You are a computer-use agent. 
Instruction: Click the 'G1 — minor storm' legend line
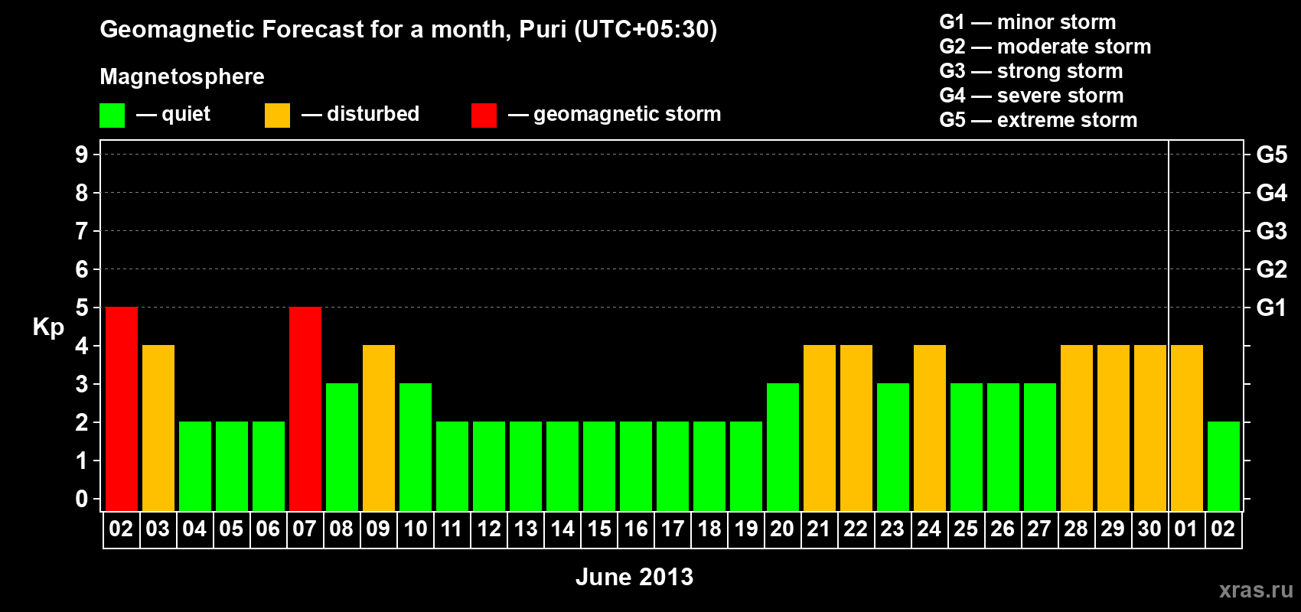coord(1028,22)
